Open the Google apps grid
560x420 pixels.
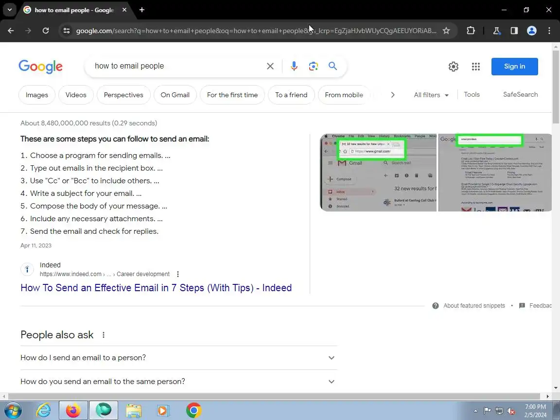pos(476,67)
